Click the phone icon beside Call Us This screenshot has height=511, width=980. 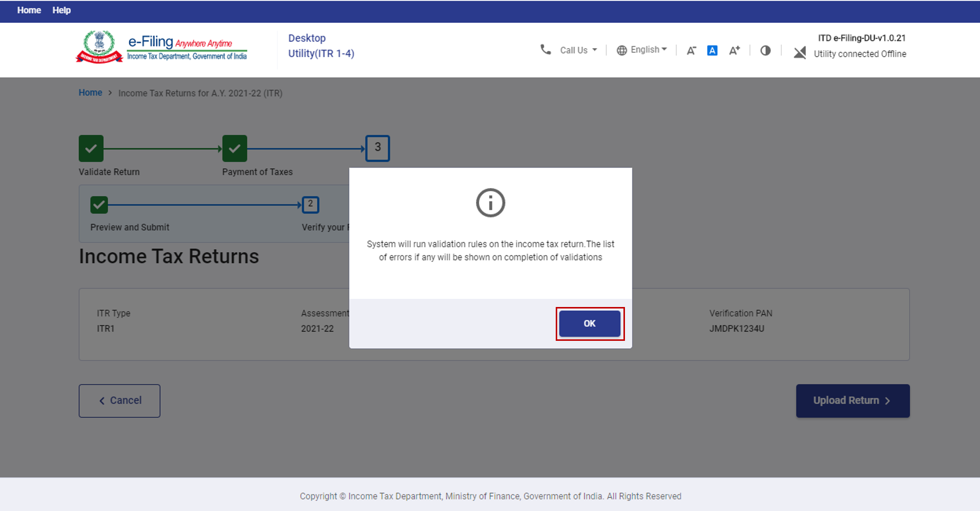[545, 50]
